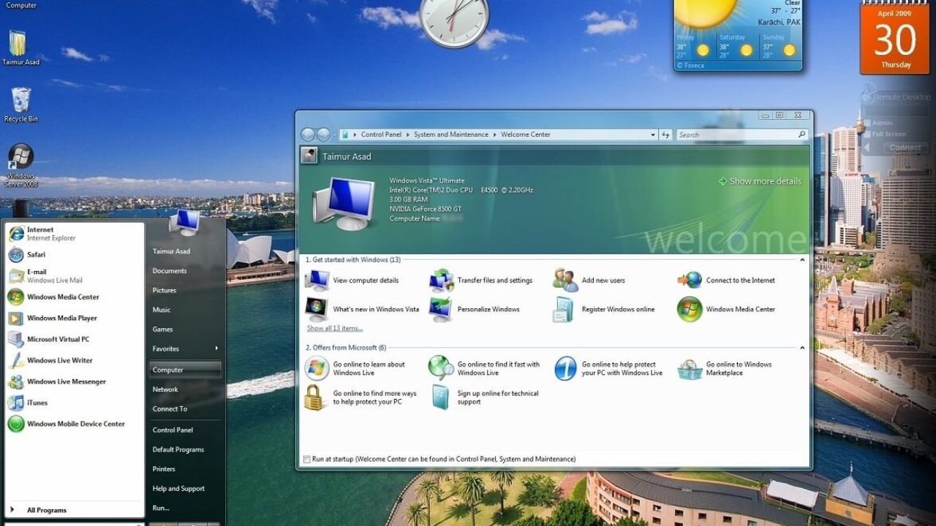
Task: Click System and Maintenance breadcrumb
Action: pyautogui.click(x=451, y=134)
